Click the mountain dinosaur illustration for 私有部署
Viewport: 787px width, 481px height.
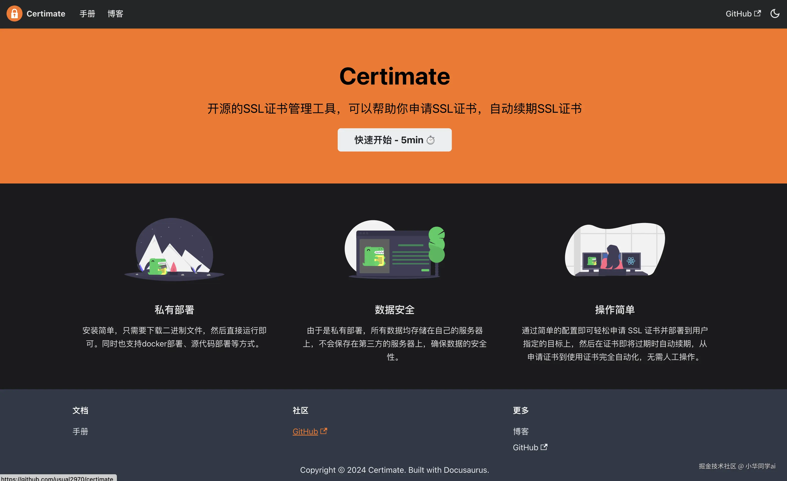(x=174, y=249)
